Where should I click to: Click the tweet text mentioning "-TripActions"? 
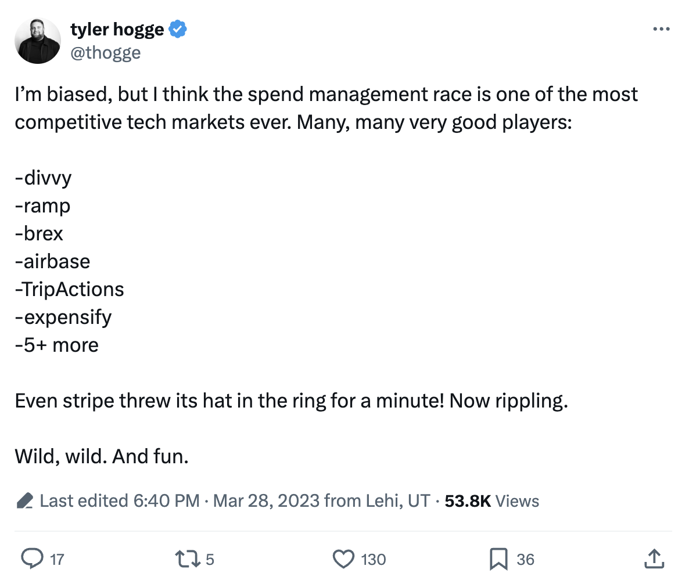pyautogui.click(x=70, y=289)
